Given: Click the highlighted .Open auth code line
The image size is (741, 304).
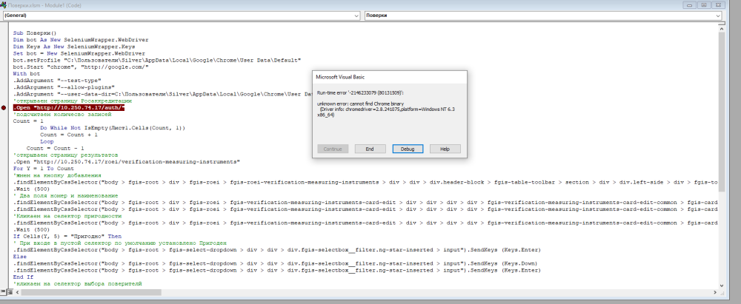Looking at the screenshot, I should [67, 108].
